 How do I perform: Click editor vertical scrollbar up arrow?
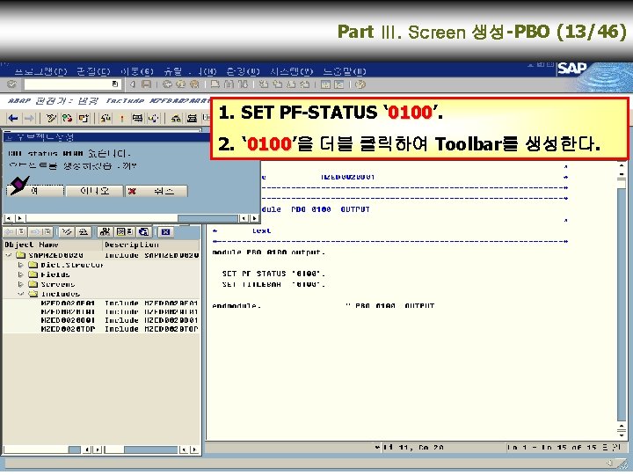(622, 165)
